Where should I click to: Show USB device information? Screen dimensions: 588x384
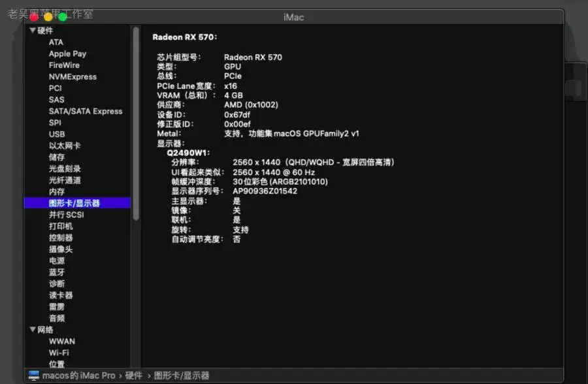coord(57,135)
